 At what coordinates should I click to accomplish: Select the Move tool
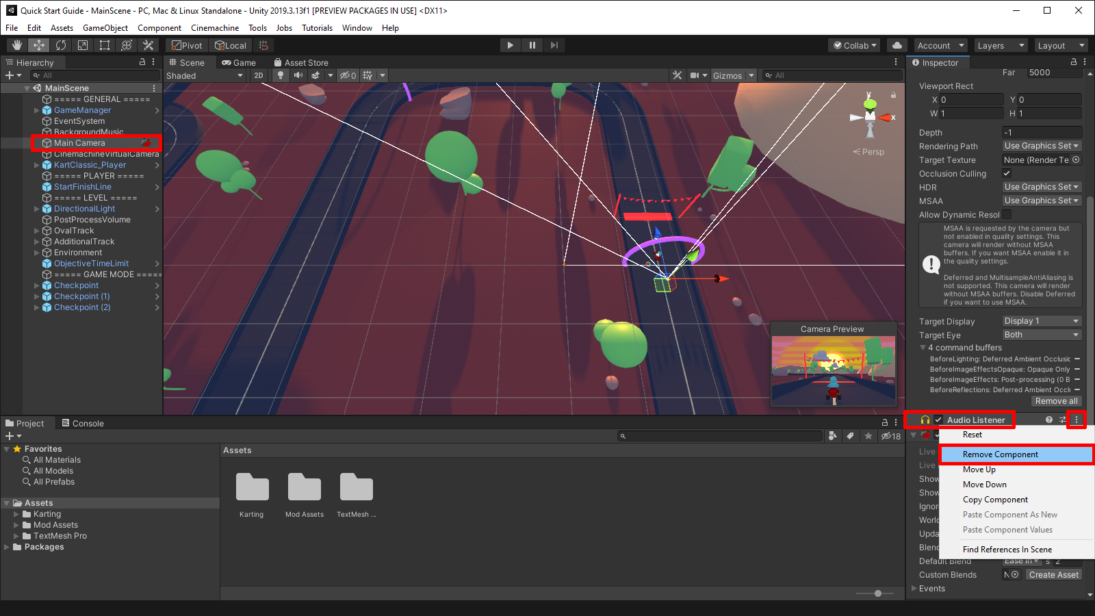(39, 45)
